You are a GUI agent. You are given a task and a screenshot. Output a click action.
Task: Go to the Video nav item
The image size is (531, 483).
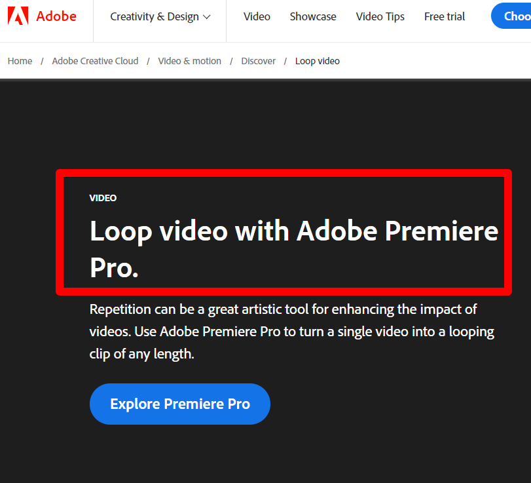coord(257,16)
